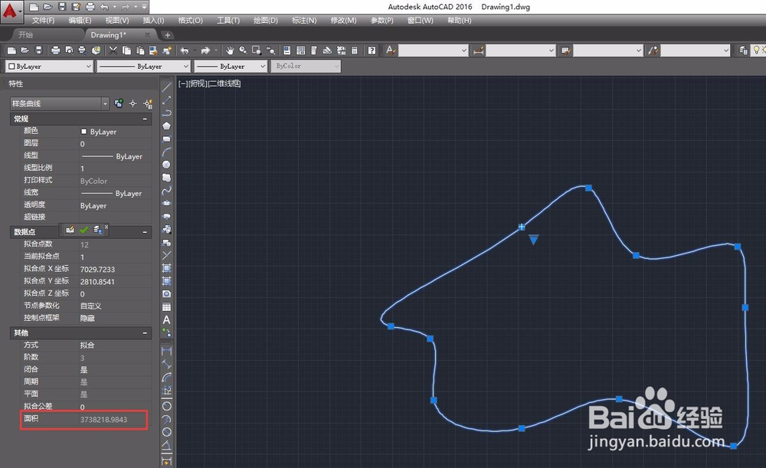Open the Layer Properties manager icon
Screen dimensions: 766x468
point(744,51)
